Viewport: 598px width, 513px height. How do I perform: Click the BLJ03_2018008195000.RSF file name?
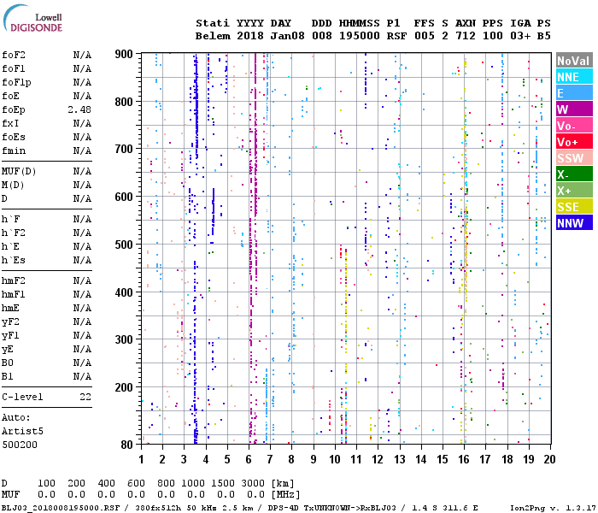(61, 508)
